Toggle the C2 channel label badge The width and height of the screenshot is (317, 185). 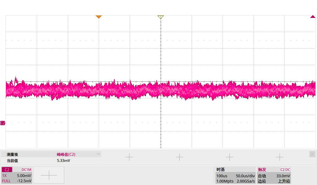(7, 170)
